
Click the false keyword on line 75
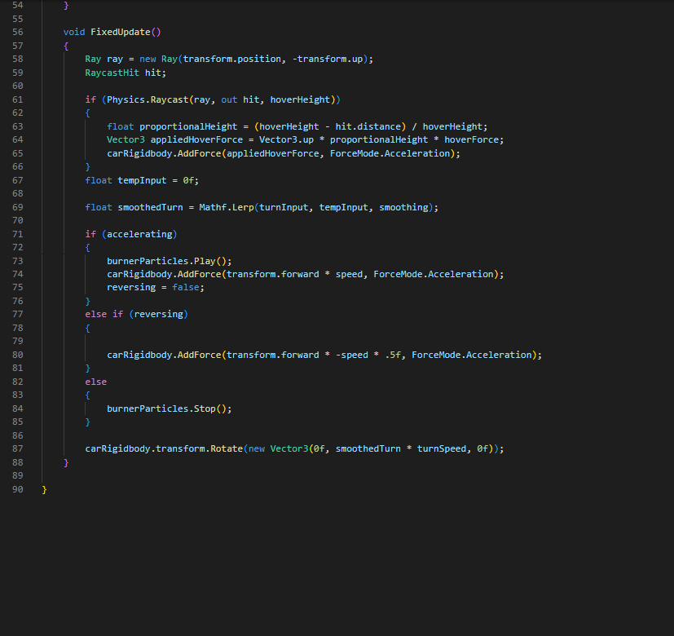[187, 288]
